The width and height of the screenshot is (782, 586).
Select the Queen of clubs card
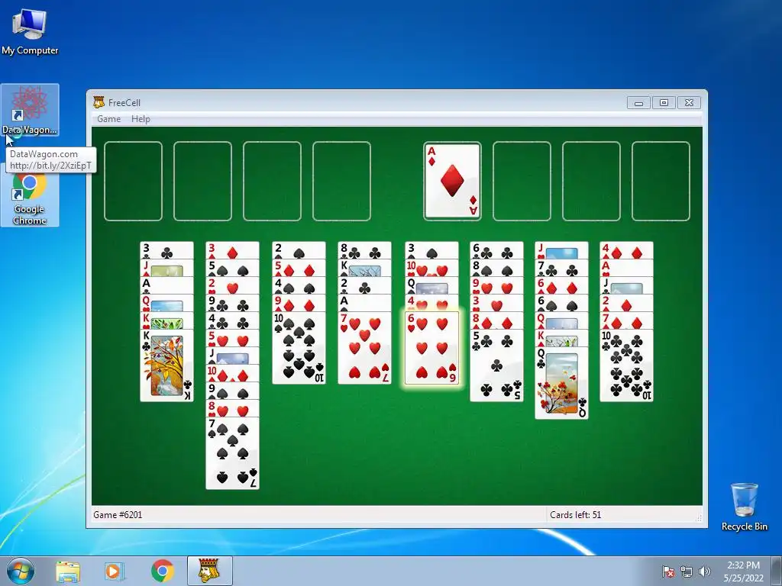(561, 383)
